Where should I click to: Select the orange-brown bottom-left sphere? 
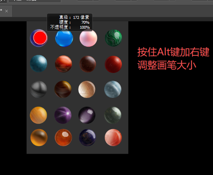[x=39, y=137]
